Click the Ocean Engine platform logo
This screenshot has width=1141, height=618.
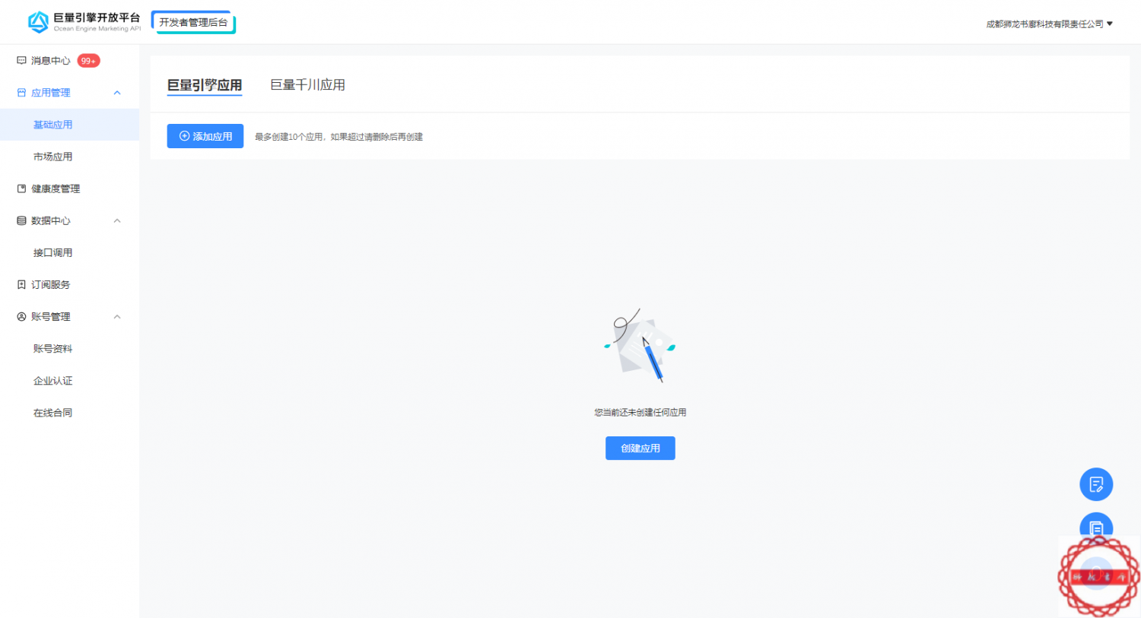click(84, 22)
